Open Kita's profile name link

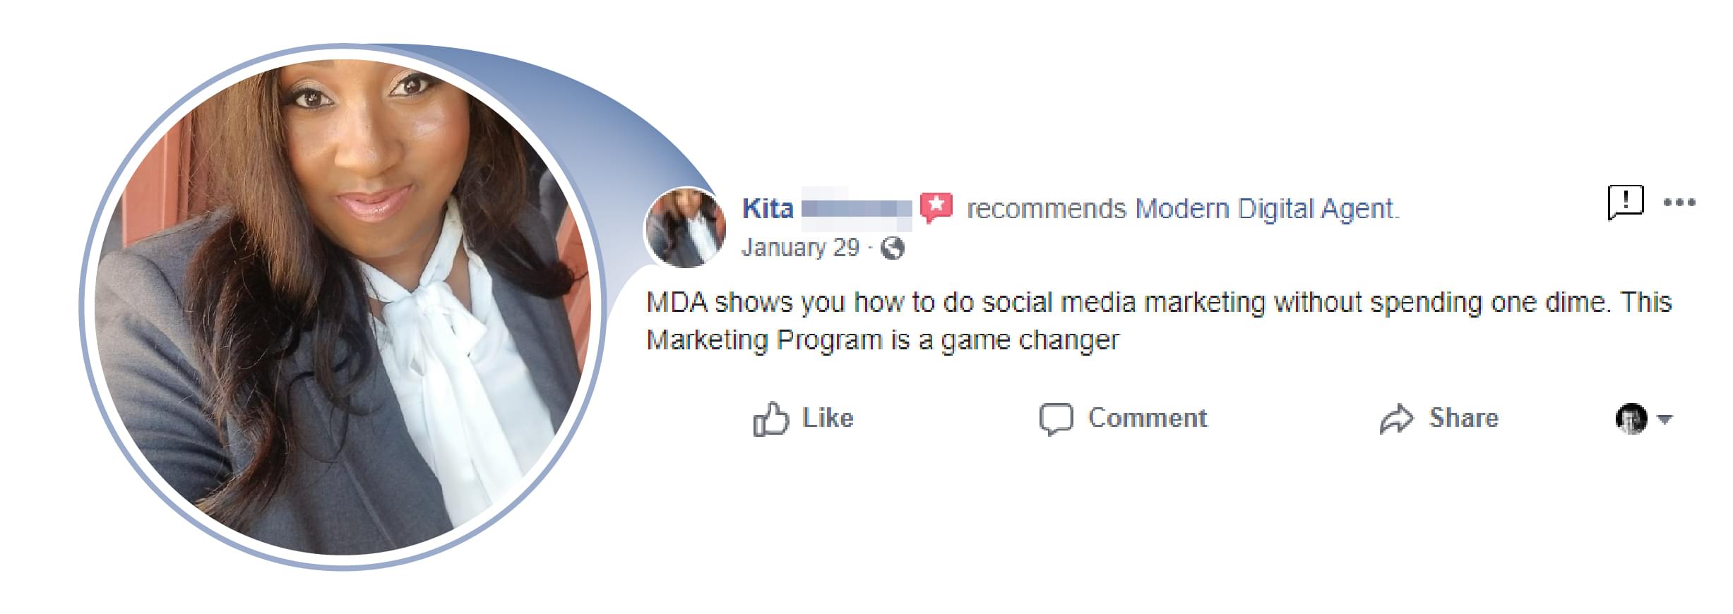pyautogui.click(x=768, y=209)
